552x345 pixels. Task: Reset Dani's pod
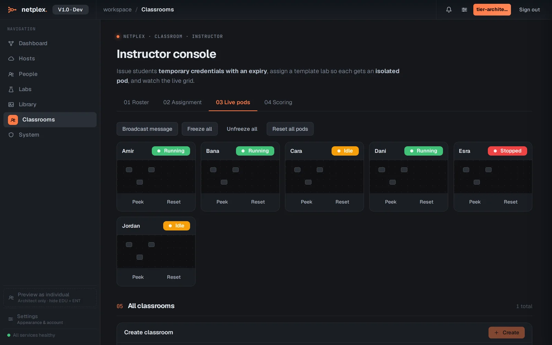[426, 202]
